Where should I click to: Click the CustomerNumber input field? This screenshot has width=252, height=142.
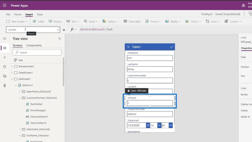[x=150, y=80]
